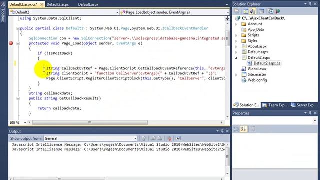Expand the Site.master node
320x180 pixels.
click(x=236, y=75)
